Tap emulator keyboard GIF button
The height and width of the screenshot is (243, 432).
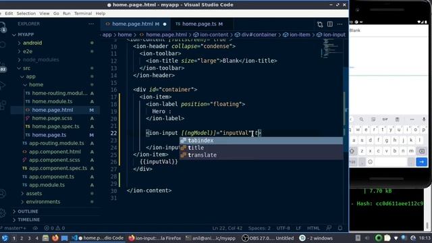tap(385, 119)
